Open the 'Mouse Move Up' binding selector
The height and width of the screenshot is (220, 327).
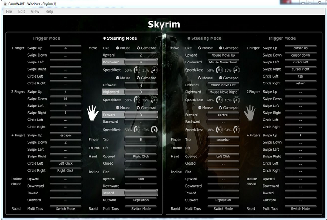pos(223,55)
